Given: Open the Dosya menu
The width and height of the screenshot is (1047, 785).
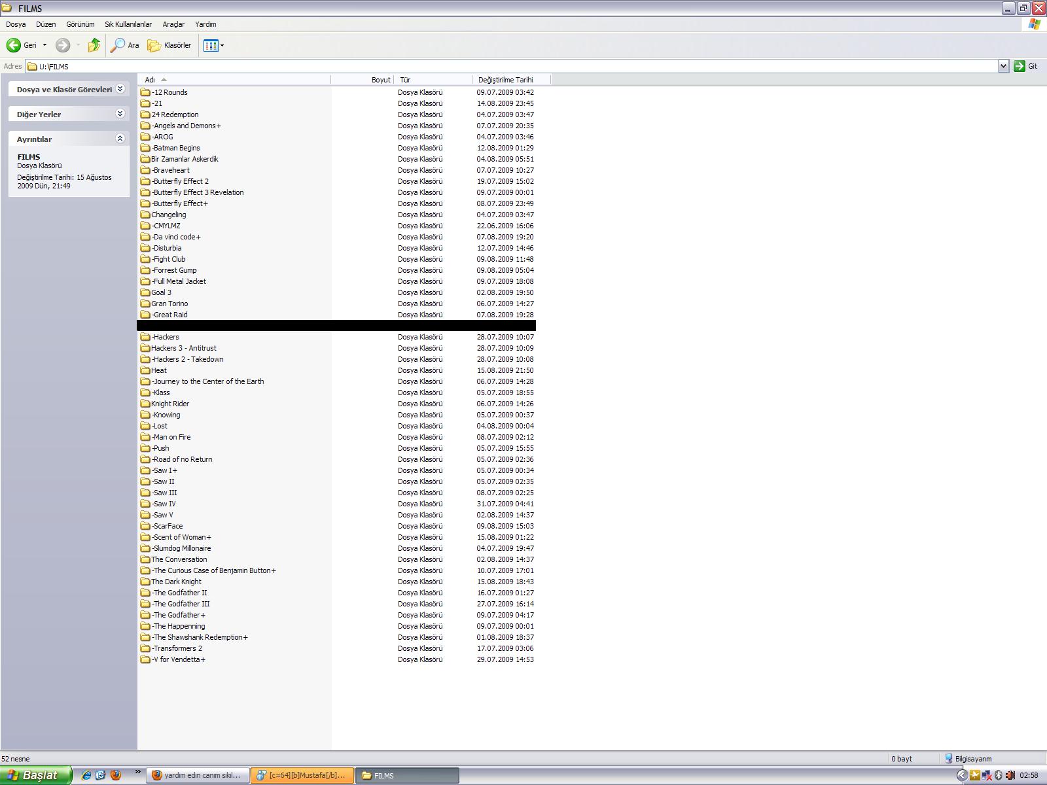Looking at the screenshot, I should pyautogui.click(x=16, y=24).
